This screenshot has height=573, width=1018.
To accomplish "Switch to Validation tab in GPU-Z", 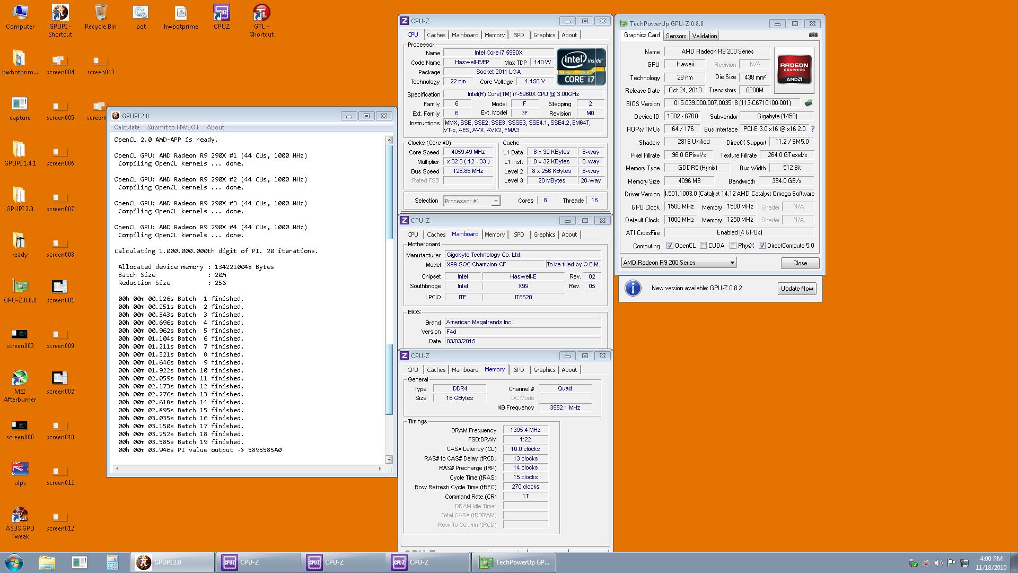I will pos(705,36).
